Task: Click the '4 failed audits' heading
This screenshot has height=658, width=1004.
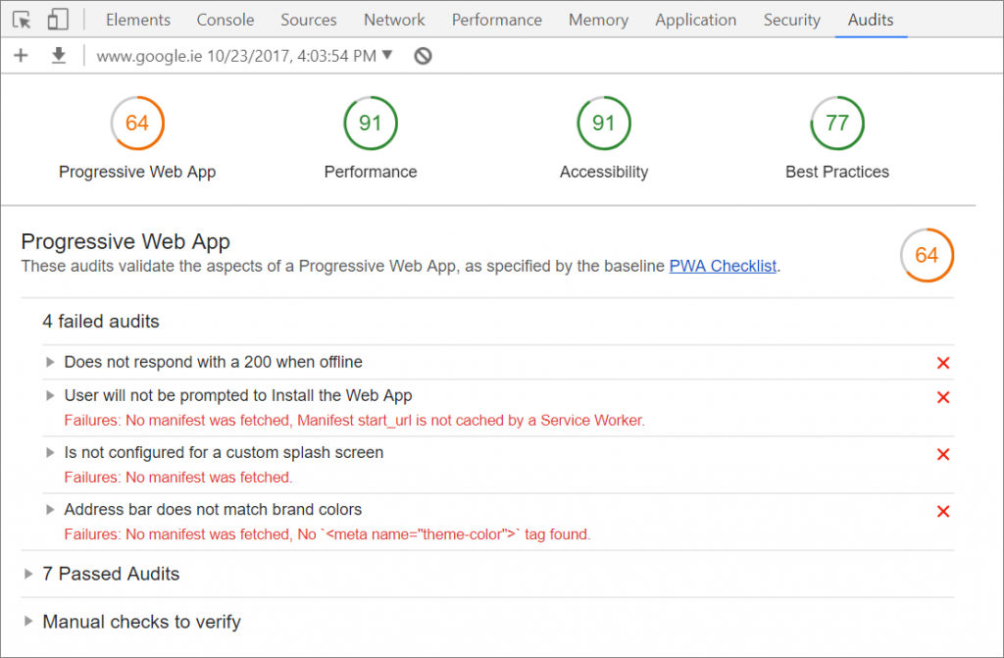Action: click(101, 322)
